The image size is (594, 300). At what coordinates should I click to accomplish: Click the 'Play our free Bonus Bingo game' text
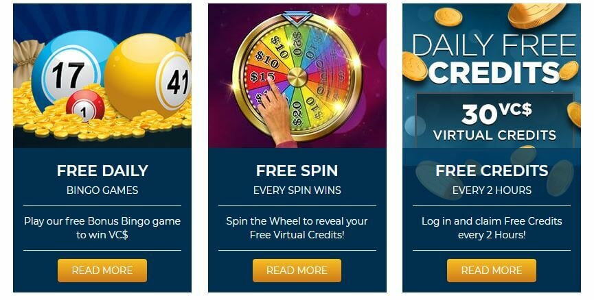pos(102,221)
